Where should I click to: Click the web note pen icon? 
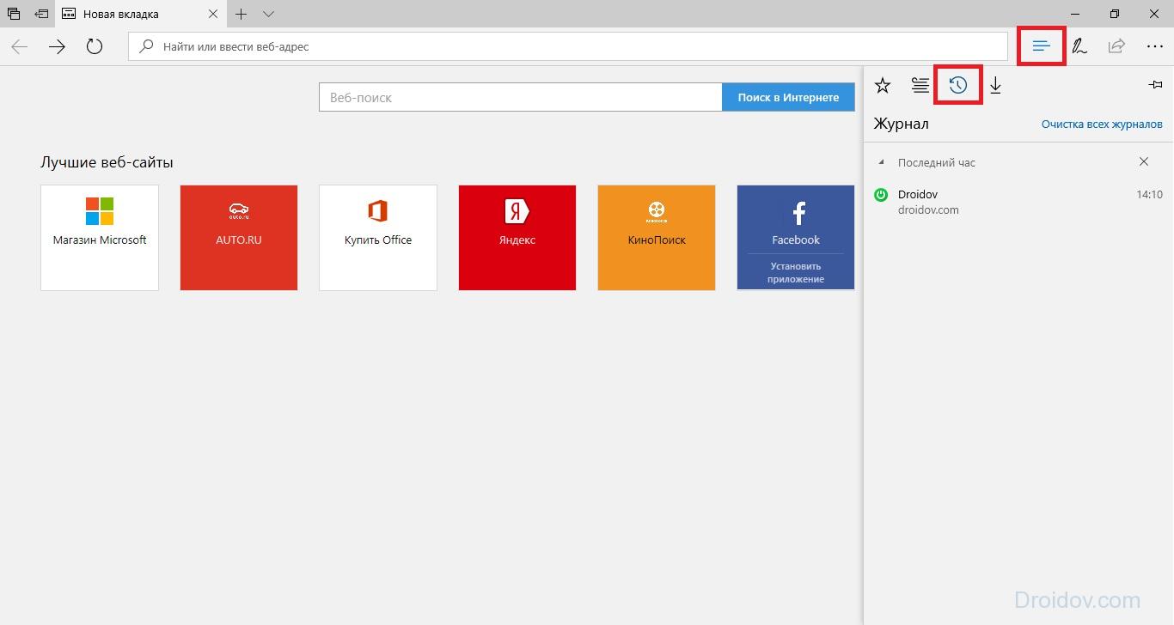click(1079, 46)
